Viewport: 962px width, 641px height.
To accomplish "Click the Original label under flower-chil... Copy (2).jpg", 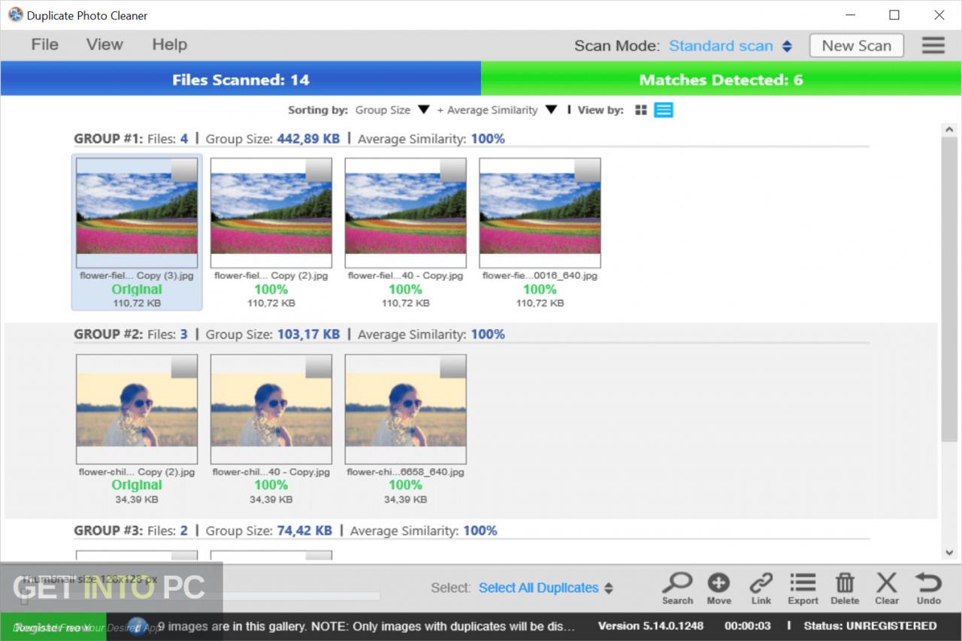I will [137, 485].
